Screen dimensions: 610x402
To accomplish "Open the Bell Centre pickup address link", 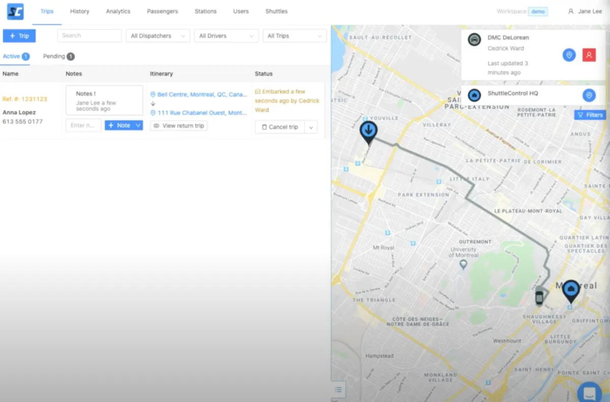I will pyautogui.click(x=198, y=95).
